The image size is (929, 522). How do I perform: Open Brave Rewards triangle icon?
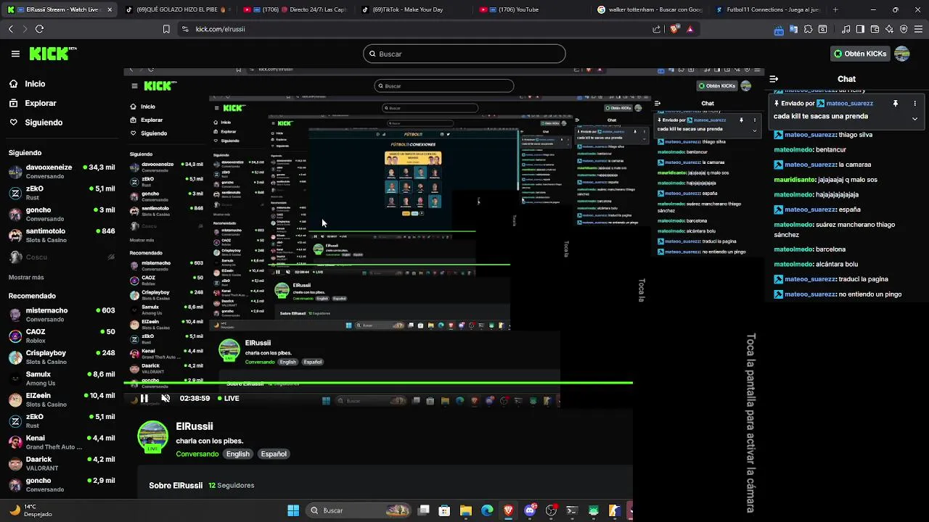[689, 29]
